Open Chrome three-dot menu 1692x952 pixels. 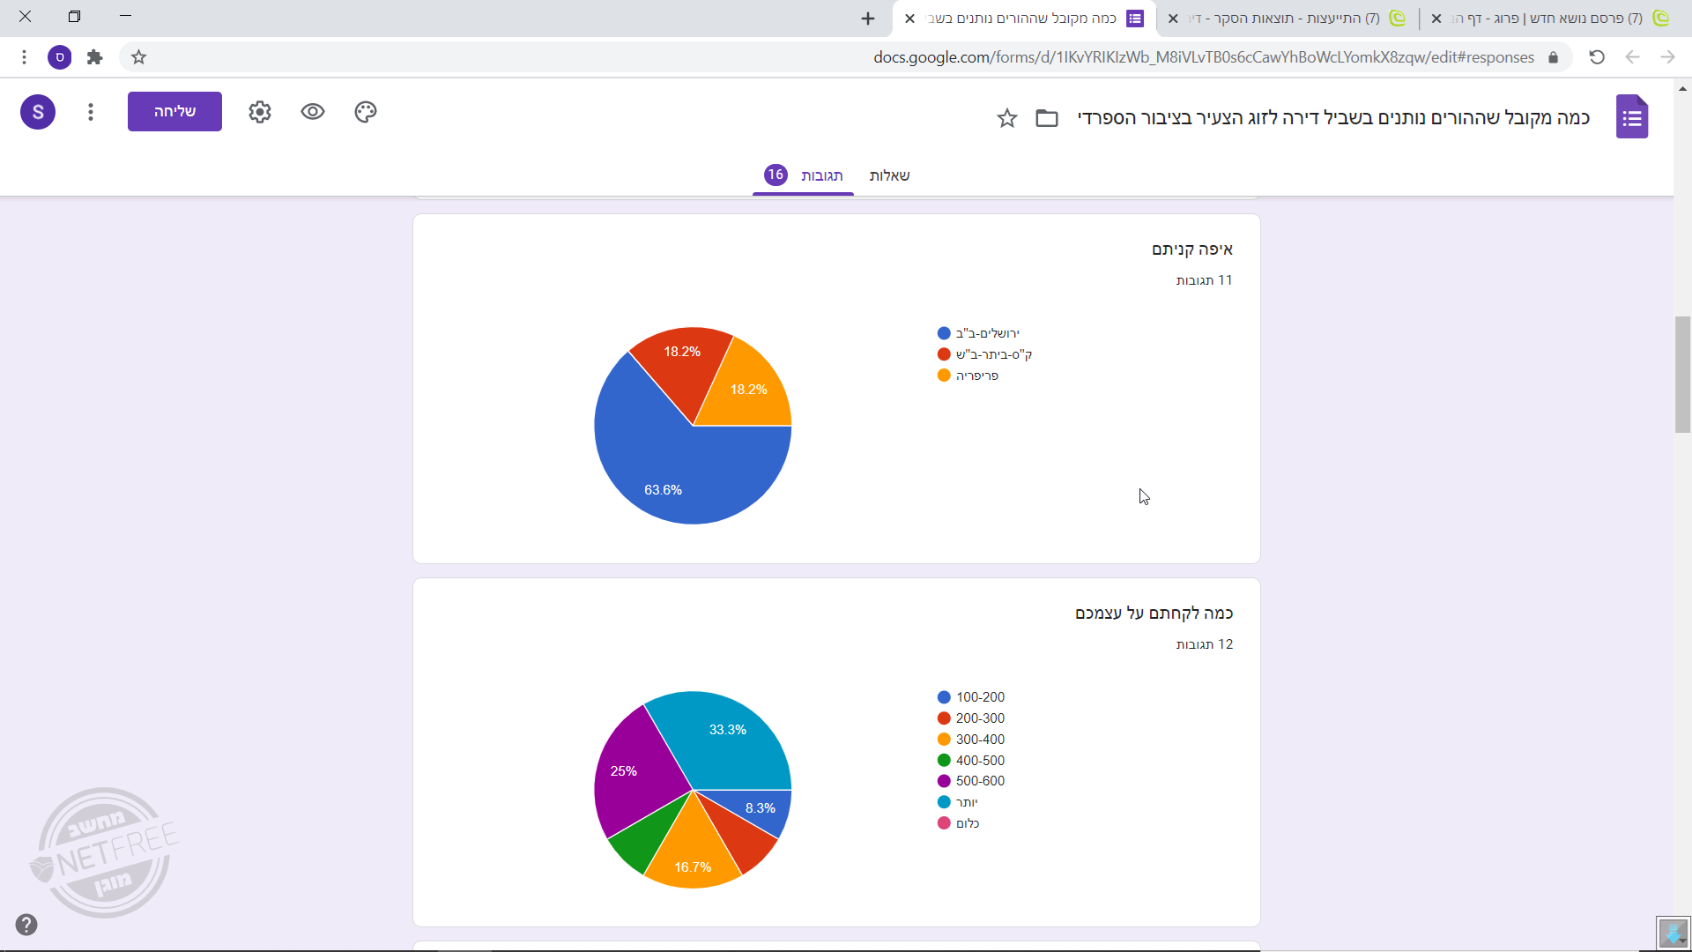click(x=24, y=57)
